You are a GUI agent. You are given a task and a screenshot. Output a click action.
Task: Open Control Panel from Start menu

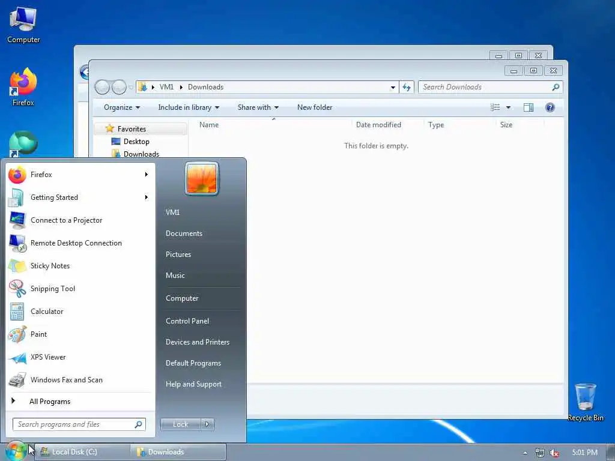coord(187,321)
